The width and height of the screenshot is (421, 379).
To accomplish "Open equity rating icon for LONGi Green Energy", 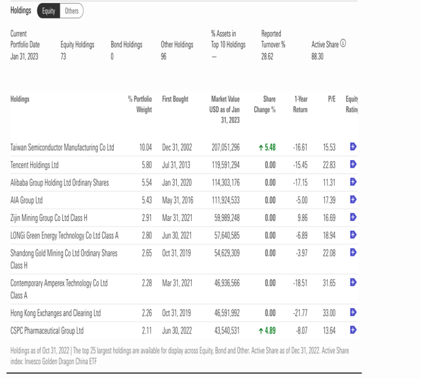I will [x=353, y=235].
